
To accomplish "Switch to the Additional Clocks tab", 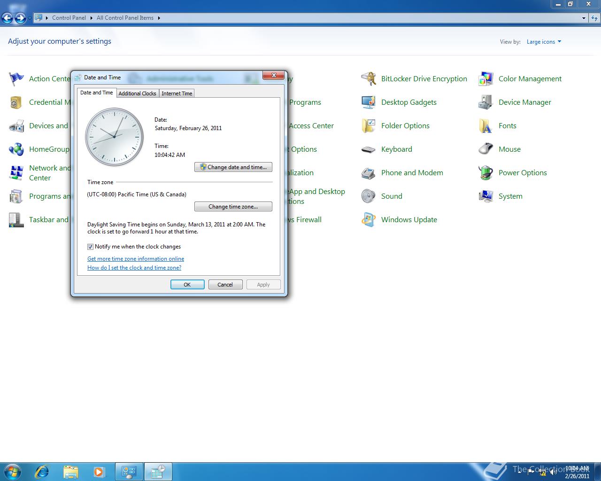I will pyautogui.click(x=137, y=93).
